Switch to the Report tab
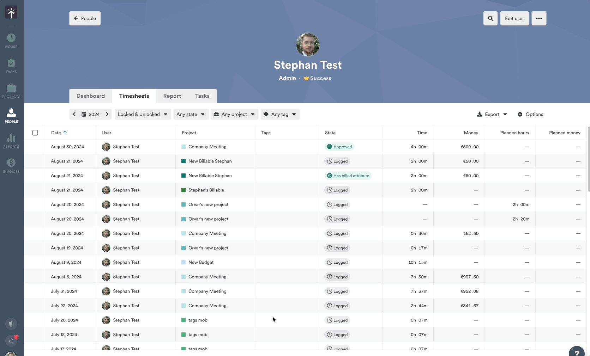 (172, 96)
